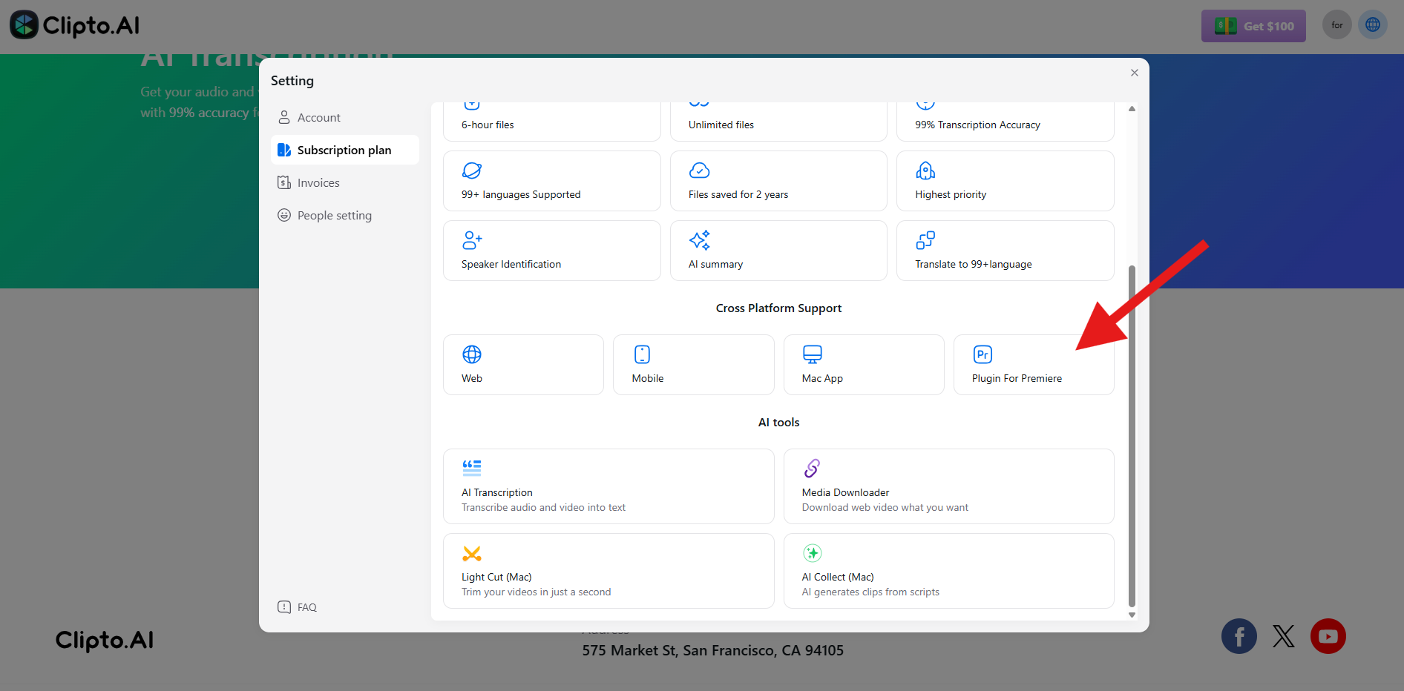Click the scrollbar up arrow
This screenshot has height=691, width=1404.
coord(1132,109)
